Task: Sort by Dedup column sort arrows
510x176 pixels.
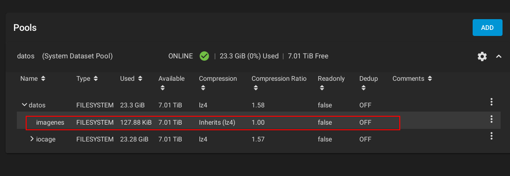Action: [363, 88]
